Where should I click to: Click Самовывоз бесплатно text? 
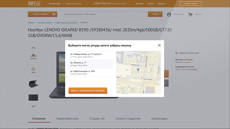(x=185, y=67)
